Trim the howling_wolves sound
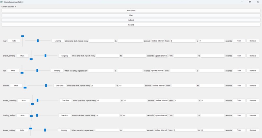 [x=239, y=115]
